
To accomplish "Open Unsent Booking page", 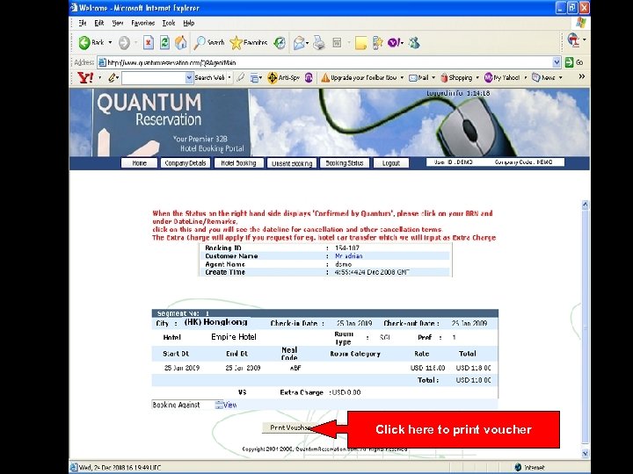I will pos(292,163).
